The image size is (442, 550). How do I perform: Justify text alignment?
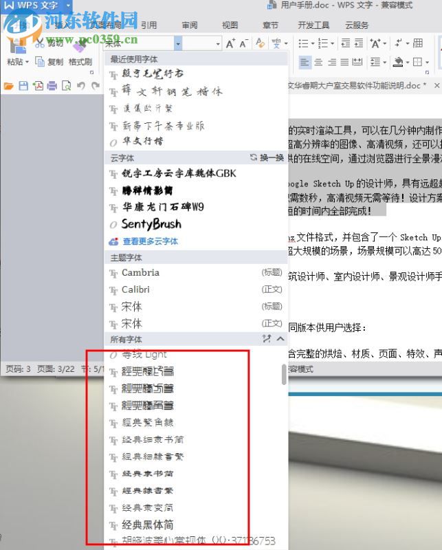(345, 63)
